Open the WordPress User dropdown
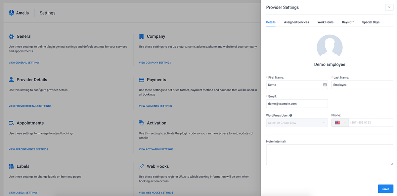Viewport: 397px width, 196px height. [x=297, y=123]
